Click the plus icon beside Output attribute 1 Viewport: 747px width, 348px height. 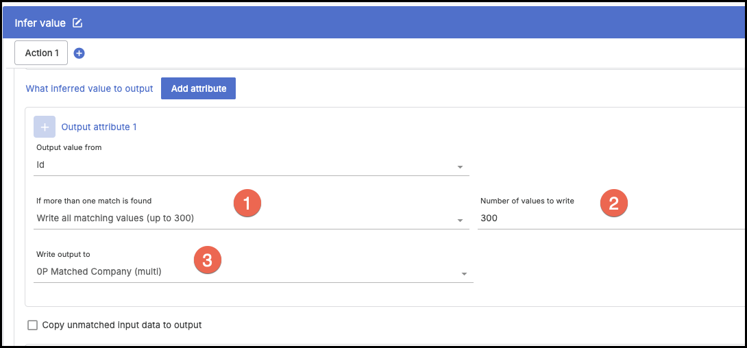coord(45,127)
